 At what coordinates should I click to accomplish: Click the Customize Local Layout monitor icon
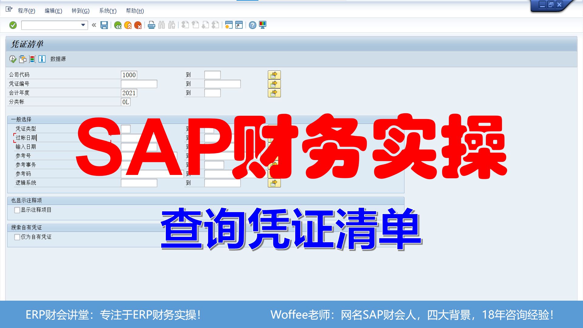[263, 25]
